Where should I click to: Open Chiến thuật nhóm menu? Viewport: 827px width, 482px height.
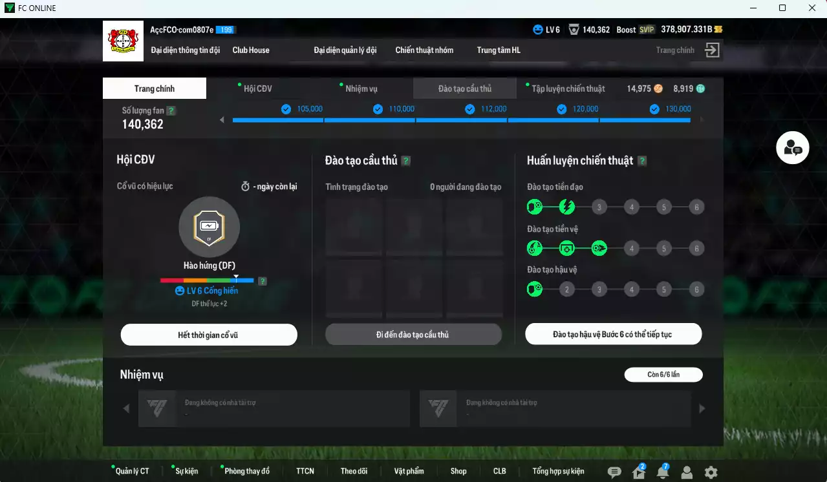(x=424, y=50)
